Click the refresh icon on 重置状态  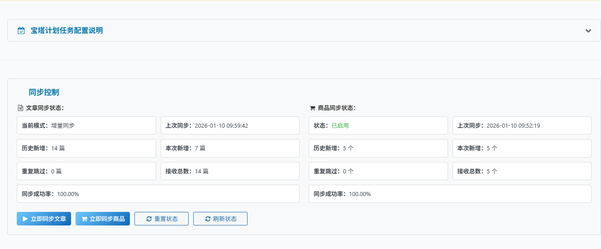(x=149, y=219)
